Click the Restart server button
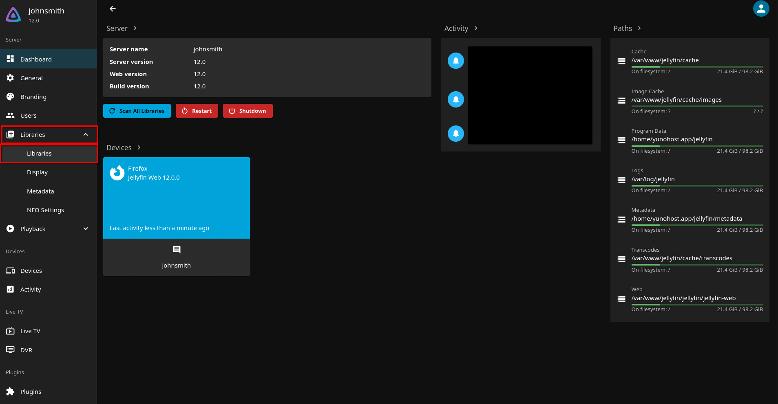 pos(197,111)
